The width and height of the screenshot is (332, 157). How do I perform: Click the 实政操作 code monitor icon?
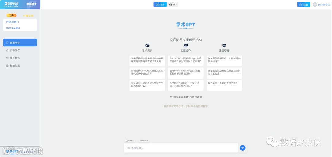[x=186, y=45]
